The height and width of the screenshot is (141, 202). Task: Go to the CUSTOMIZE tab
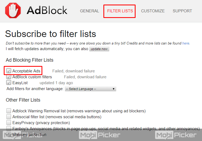pos(153,11)
